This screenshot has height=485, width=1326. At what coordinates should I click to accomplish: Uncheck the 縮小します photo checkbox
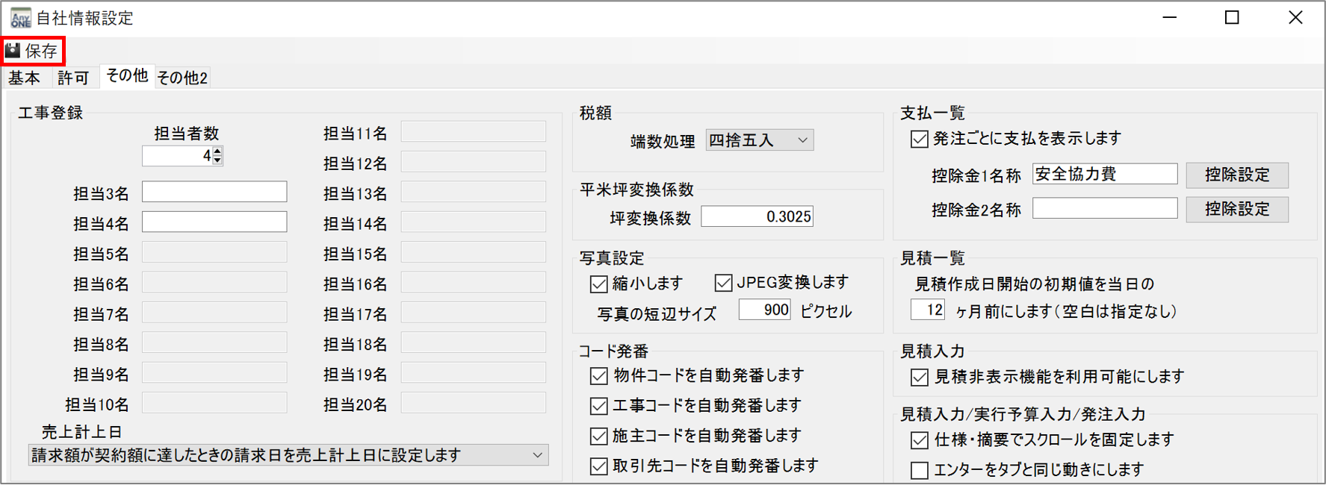click(598, 284)
